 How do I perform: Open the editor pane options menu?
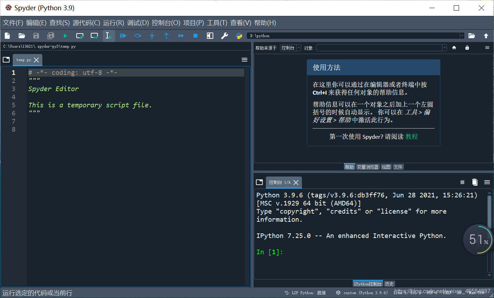coord(244,60)
